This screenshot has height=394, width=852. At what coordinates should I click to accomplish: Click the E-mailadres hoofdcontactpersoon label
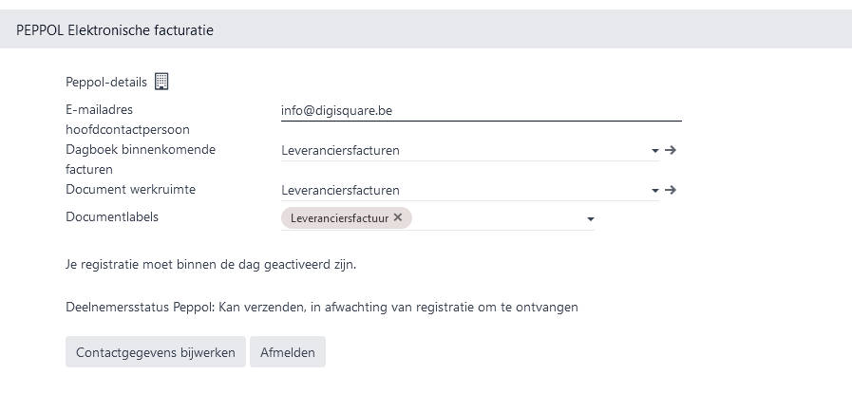127,120
